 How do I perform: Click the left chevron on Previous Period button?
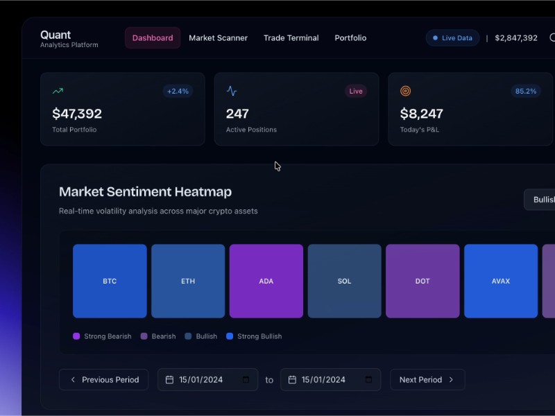click(x=73, y=379)
